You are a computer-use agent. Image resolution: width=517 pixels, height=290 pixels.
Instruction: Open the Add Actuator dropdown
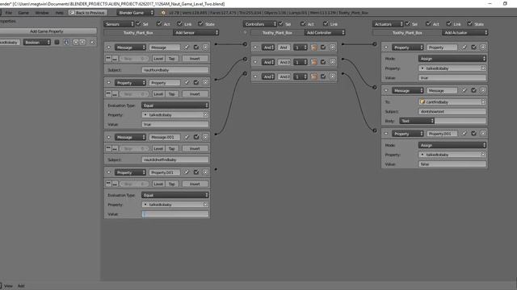[x=465, y=32]
